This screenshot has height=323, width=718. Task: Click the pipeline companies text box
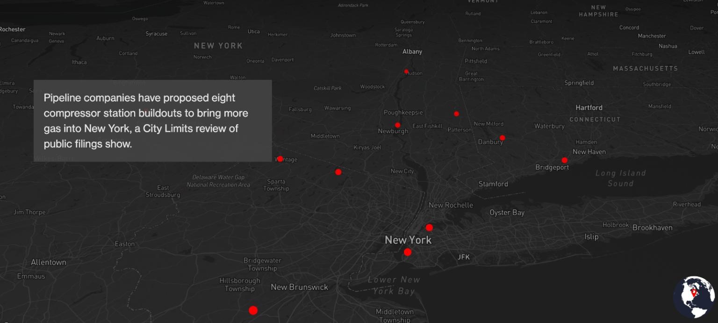pos(152,121)
